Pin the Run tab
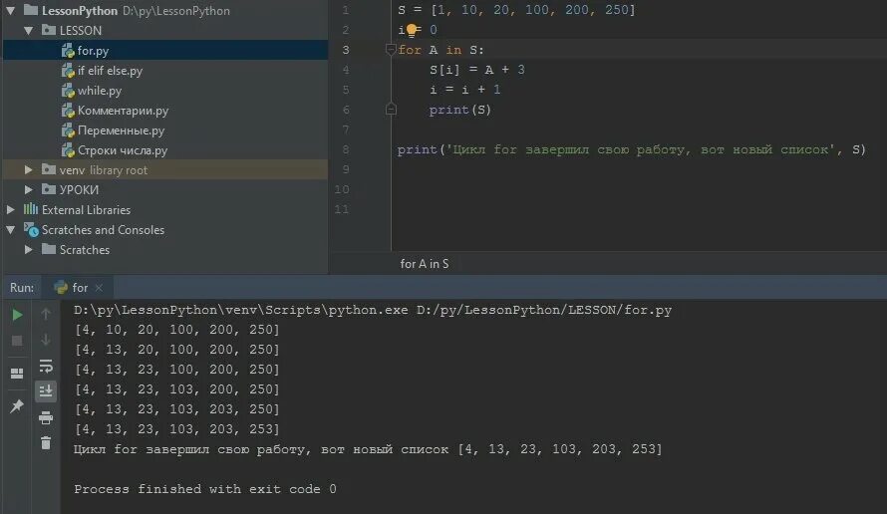 click(x=17, y=405)
